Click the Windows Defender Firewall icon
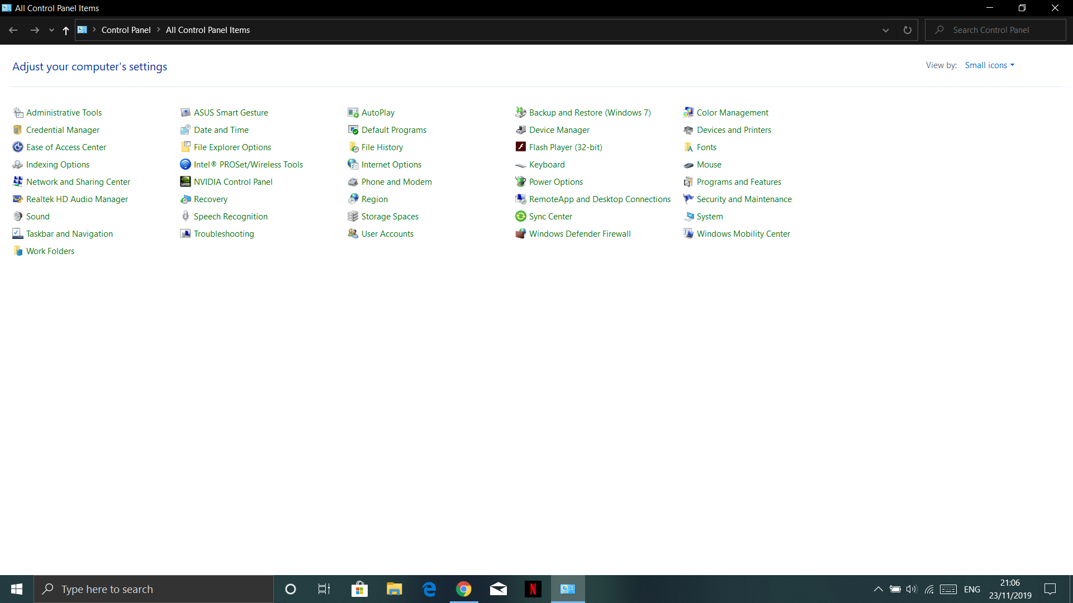1073x603 pixels. point(521,234)
